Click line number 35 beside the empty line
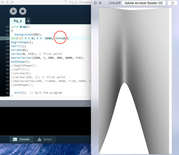The image size is (179, 155). coord(7,89)
